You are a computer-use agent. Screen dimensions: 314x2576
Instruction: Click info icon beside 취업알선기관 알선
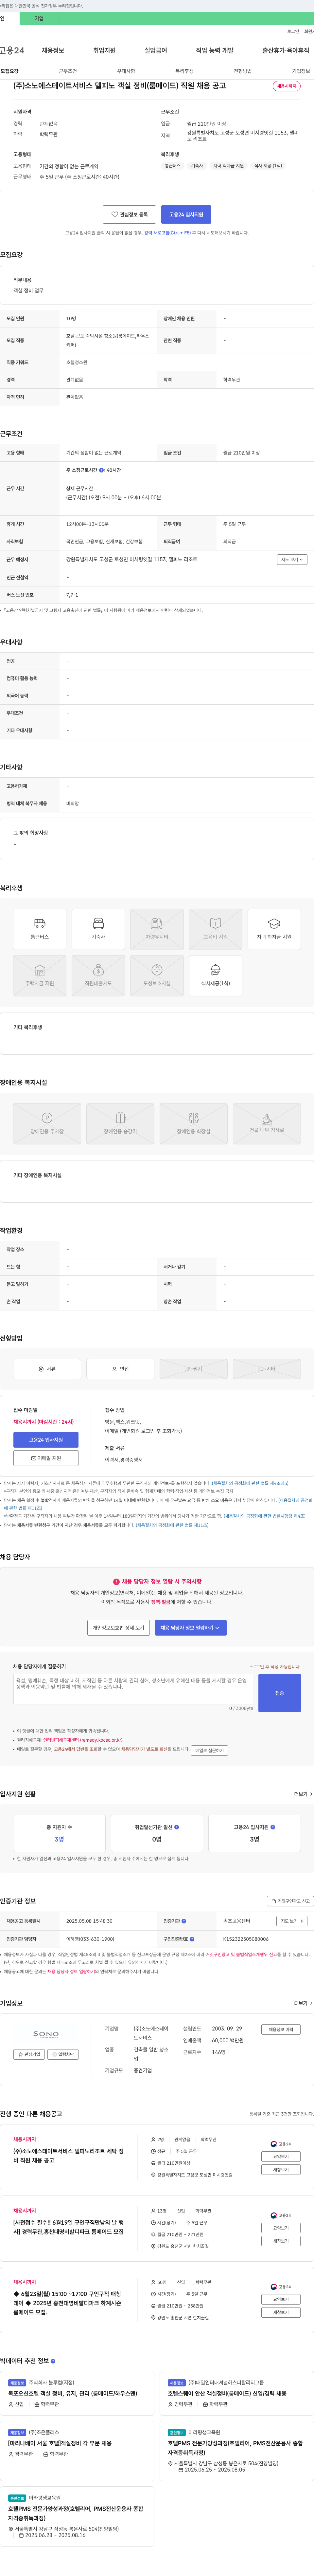pos(177,1827)
